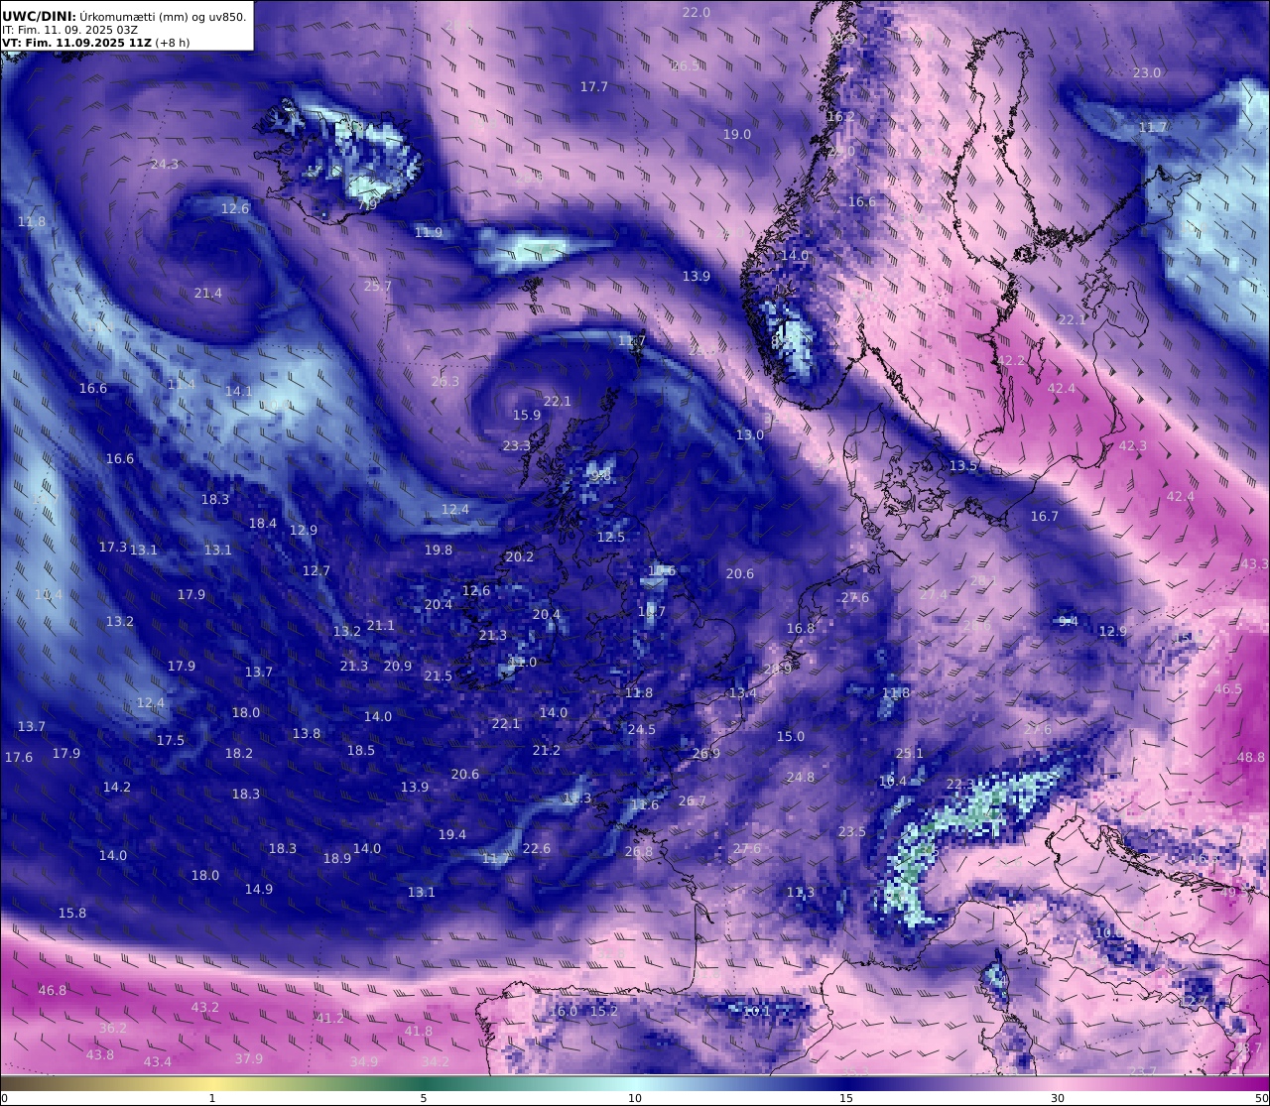
Task: Click the map value '25.7'
Action: [378, 286]
